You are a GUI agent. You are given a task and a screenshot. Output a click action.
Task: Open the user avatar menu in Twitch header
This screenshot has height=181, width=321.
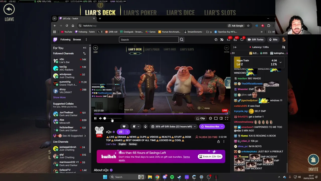283,39
